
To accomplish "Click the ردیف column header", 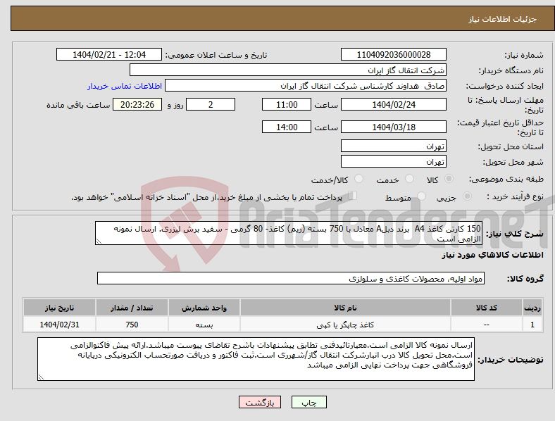I will tap(532, 308).
